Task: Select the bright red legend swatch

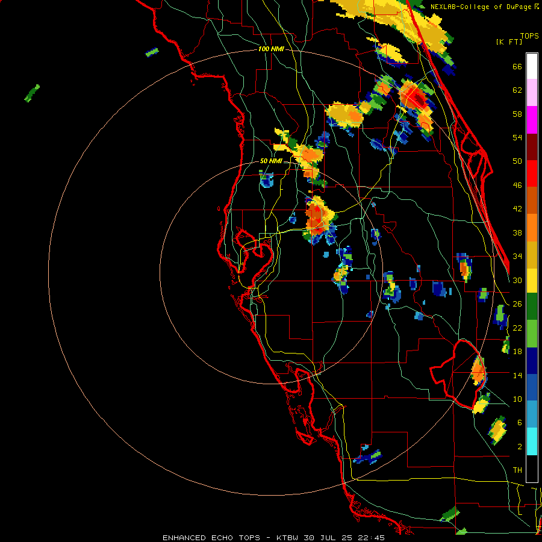Action: coord(532,173)
